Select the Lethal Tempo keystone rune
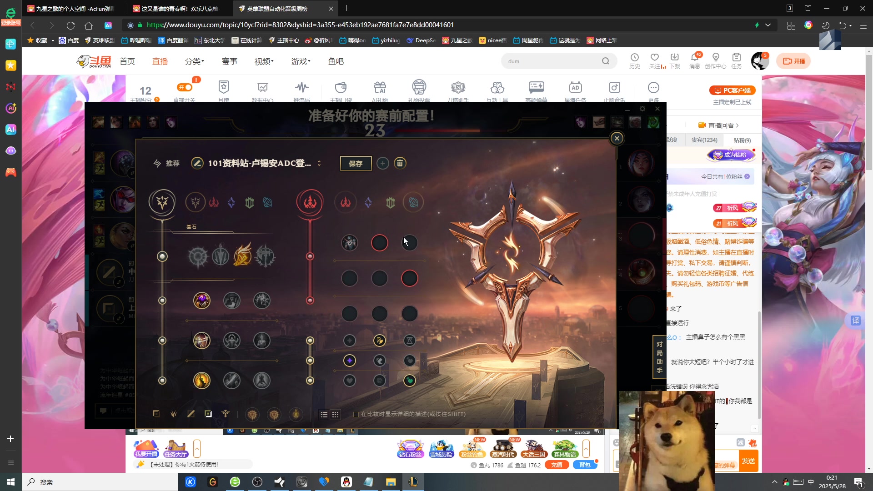The height and width of the screenshot is (491, 873). [x=221, y=256]
